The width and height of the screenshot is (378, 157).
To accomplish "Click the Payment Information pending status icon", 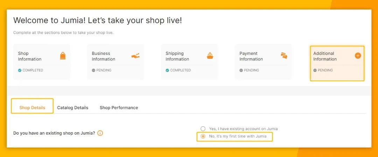I will (x=241, y=70).
